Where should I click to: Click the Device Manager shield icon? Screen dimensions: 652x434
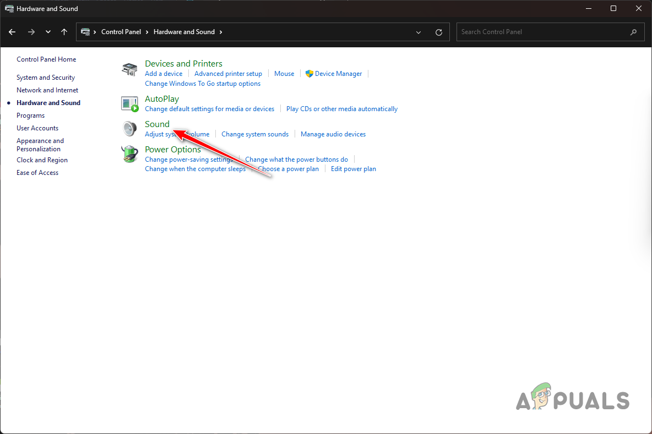click(309, 74)
